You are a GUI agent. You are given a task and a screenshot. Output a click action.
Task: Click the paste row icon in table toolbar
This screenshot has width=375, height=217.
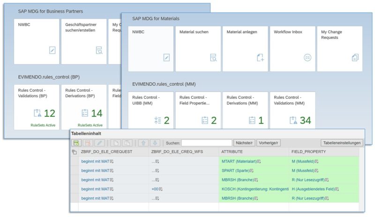127,143
